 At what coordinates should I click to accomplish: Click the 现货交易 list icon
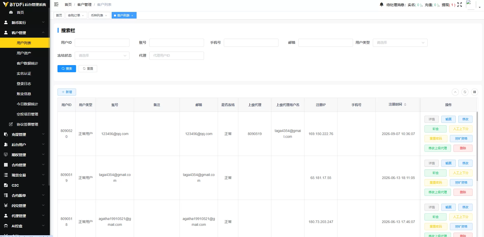click(x=6, y=175)
